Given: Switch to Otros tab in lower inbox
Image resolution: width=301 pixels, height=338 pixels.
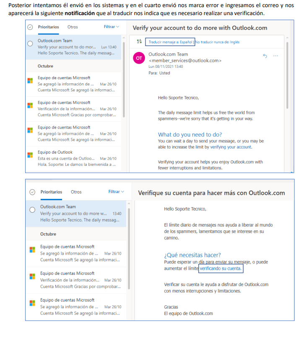Looking at the screenshot, I should point(76,192).
